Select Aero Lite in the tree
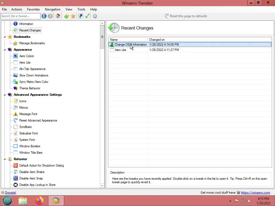Viewport: 275px width, 206px height. (25, 62)
